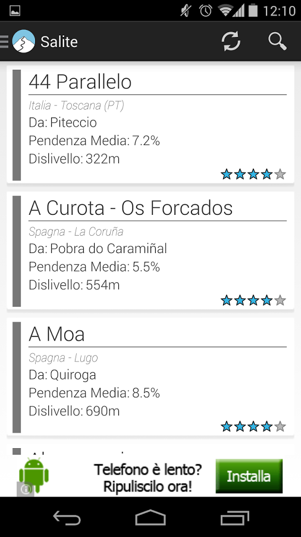Tap the fifth grey star on A Curota
Screen dimensions: 301x537
[280, 300]
